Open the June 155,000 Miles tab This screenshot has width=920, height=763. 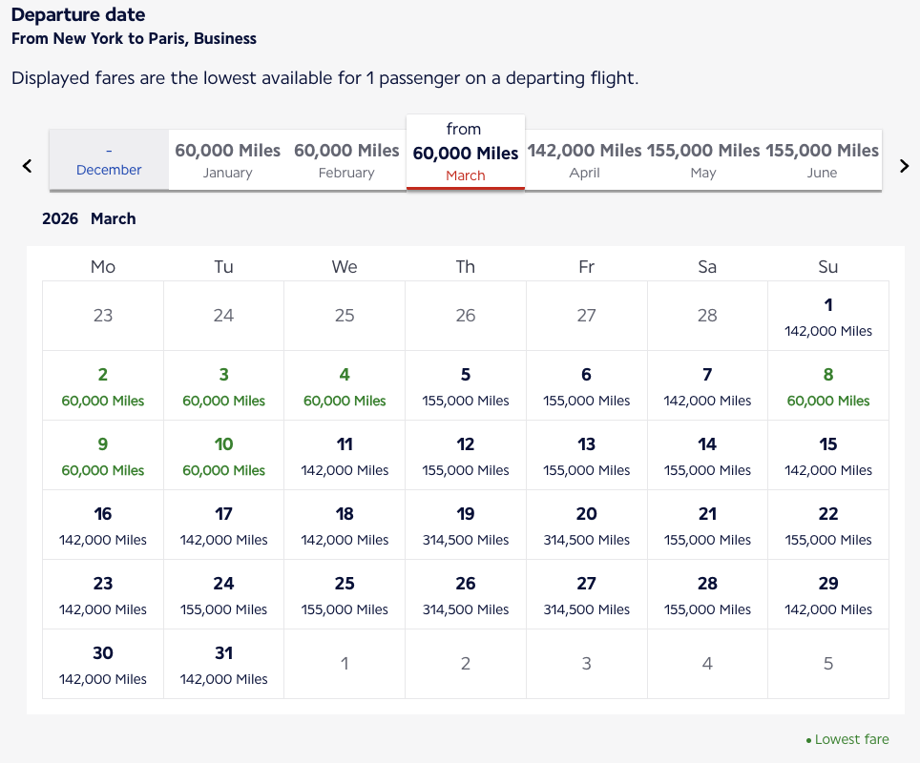click(822, 158)
